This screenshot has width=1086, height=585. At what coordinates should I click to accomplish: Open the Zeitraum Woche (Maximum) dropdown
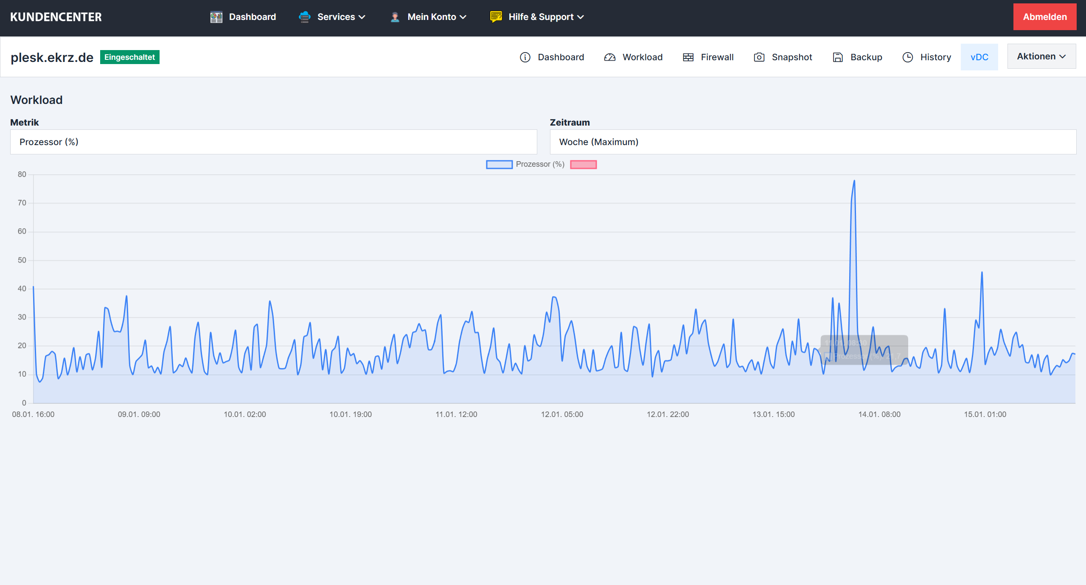coord(813,142)
